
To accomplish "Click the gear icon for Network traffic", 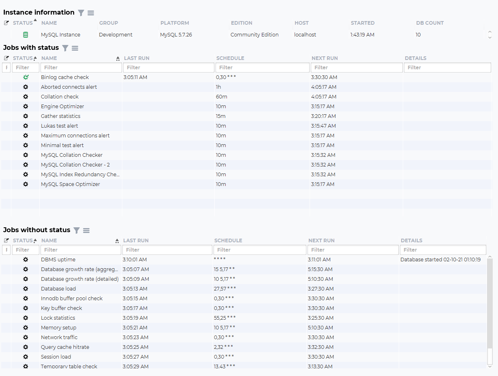I will coord(26,337).
